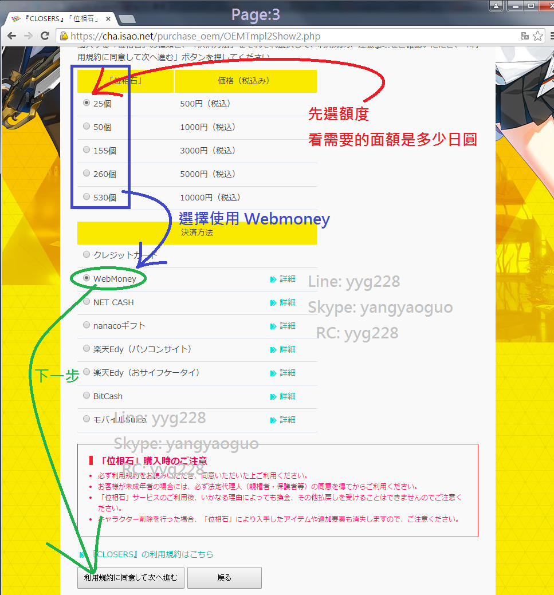The image size is (554, 595).
Task: Click the 10000円（税込）price text
Action: (x=210, y=198)
